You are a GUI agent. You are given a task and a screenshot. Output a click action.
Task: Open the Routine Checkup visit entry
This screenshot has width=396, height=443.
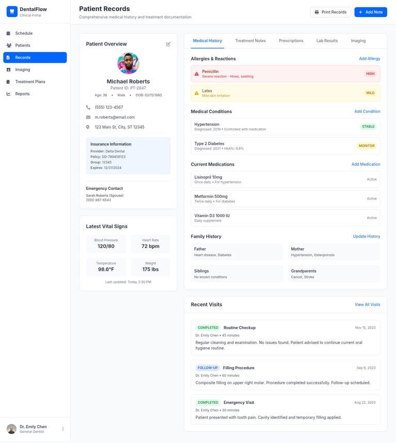pyautogui.click(x=285, y=338)
